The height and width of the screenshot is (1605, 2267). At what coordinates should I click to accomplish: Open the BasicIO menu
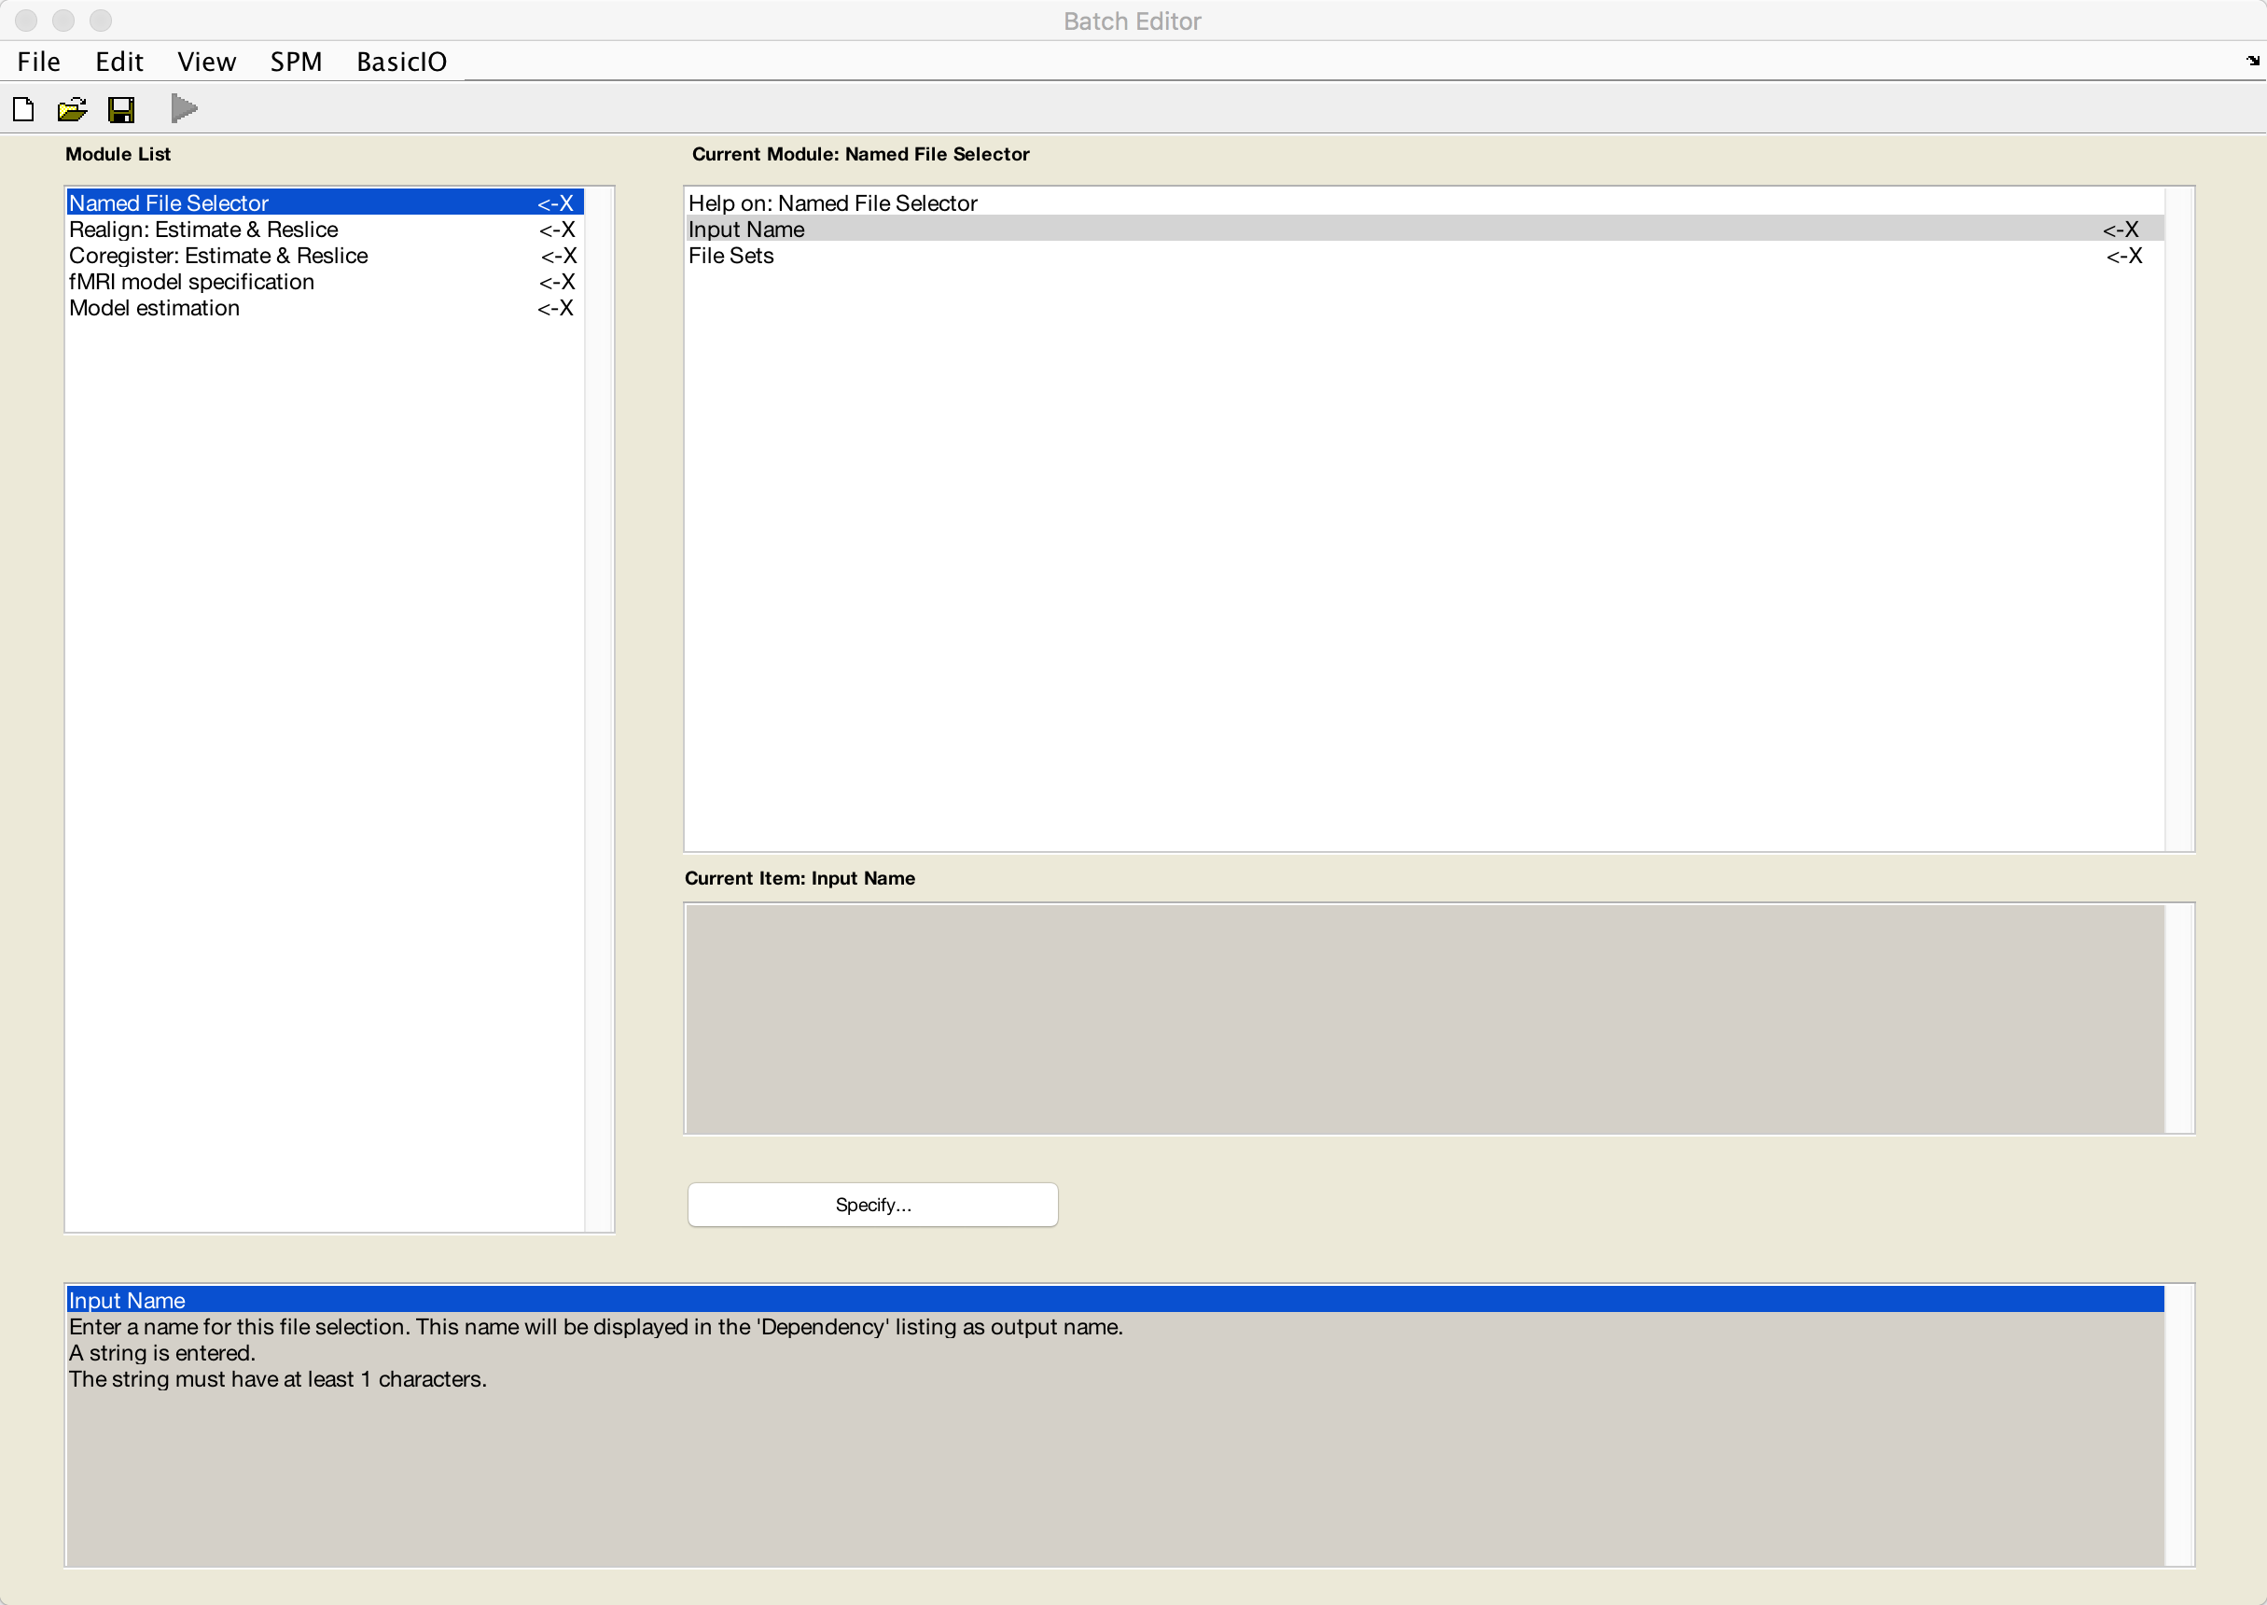[x=401, y=62]
